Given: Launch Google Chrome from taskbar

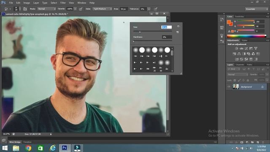Looking at the screenshot, I should [x=28, y=148].
